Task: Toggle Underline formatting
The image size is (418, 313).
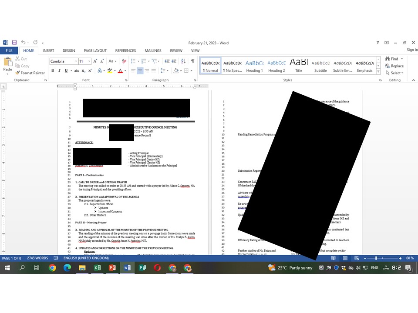Action: (66, 70)
